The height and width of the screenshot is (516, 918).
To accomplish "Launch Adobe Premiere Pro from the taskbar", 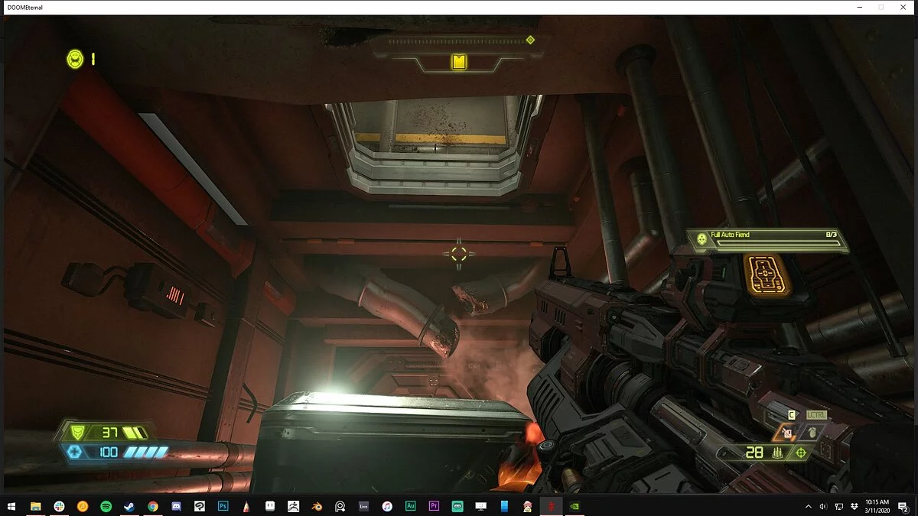I will [435, 506].
